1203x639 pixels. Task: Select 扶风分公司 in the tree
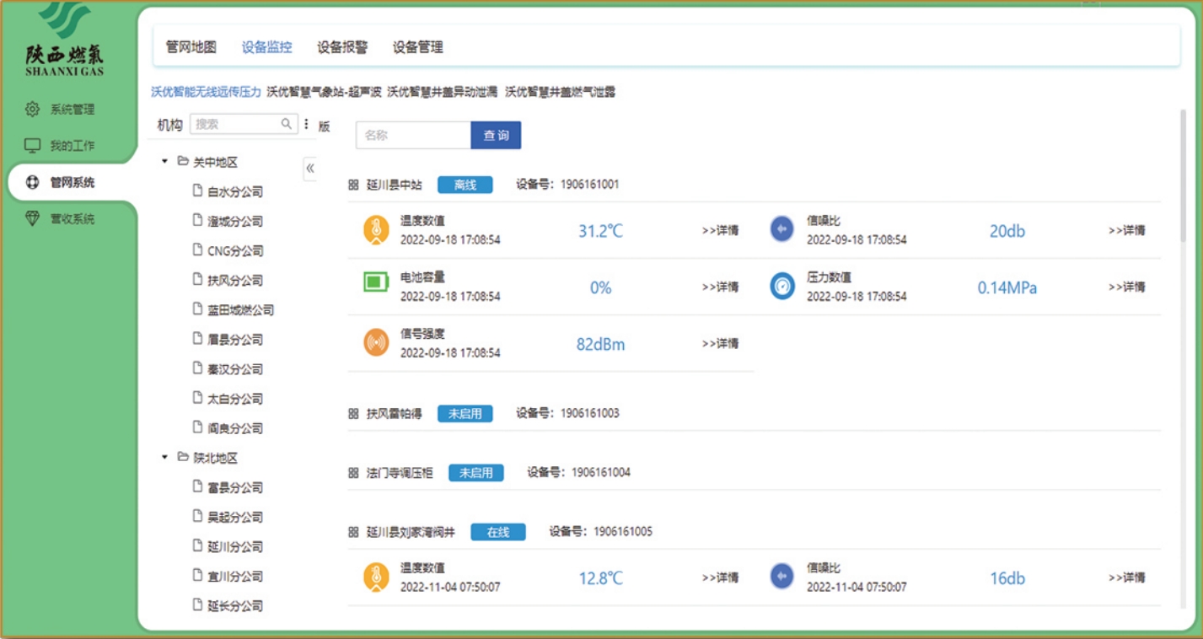(235, 281)
